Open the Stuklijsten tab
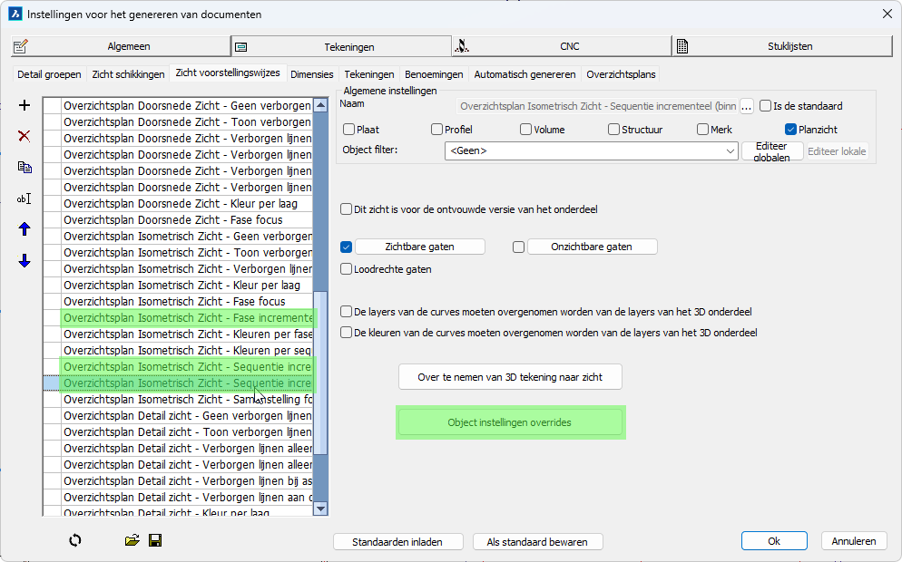The image size is (902, 562). point(782,46)
